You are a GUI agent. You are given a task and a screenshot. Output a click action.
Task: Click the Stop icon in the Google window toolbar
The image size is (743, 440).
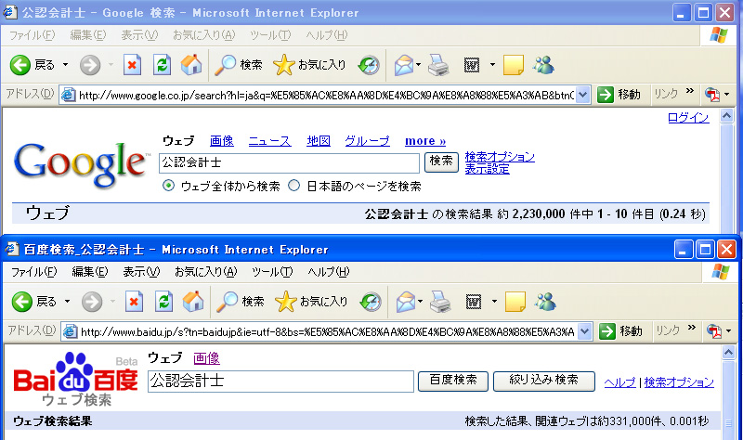tap(133, 65)
